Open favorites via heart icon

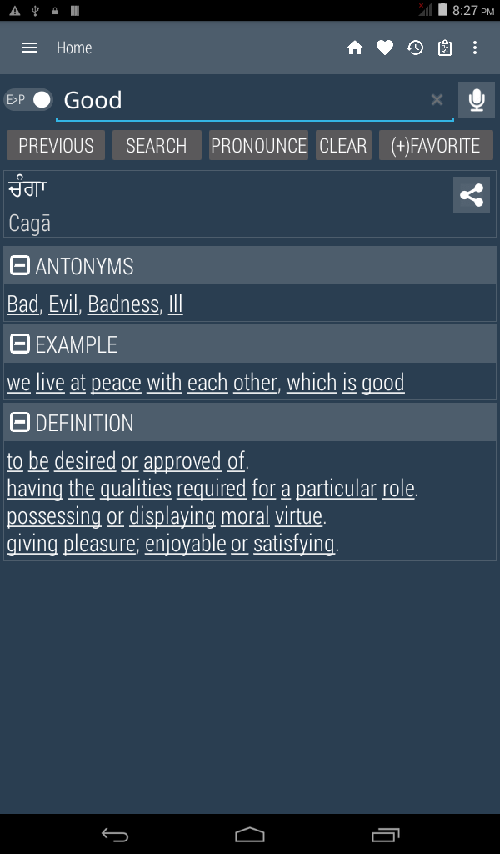[384, 48]
